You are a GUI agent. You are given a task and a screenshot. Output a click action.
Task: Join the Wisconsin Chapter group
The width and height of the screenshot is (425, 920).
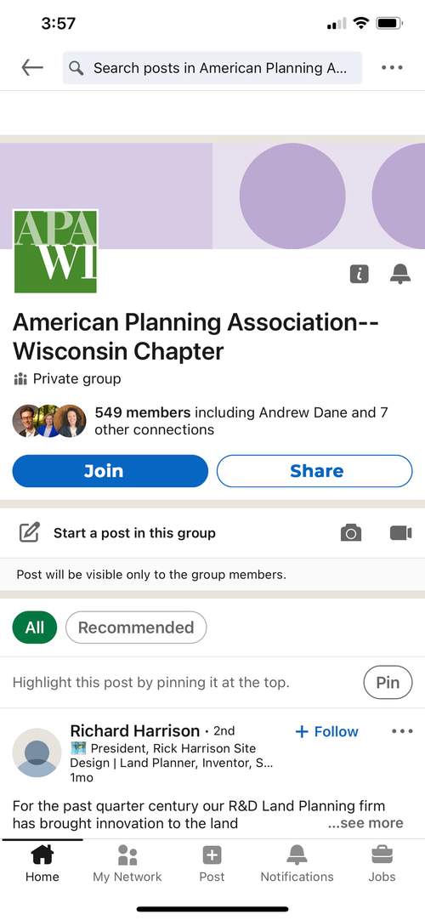110,471
